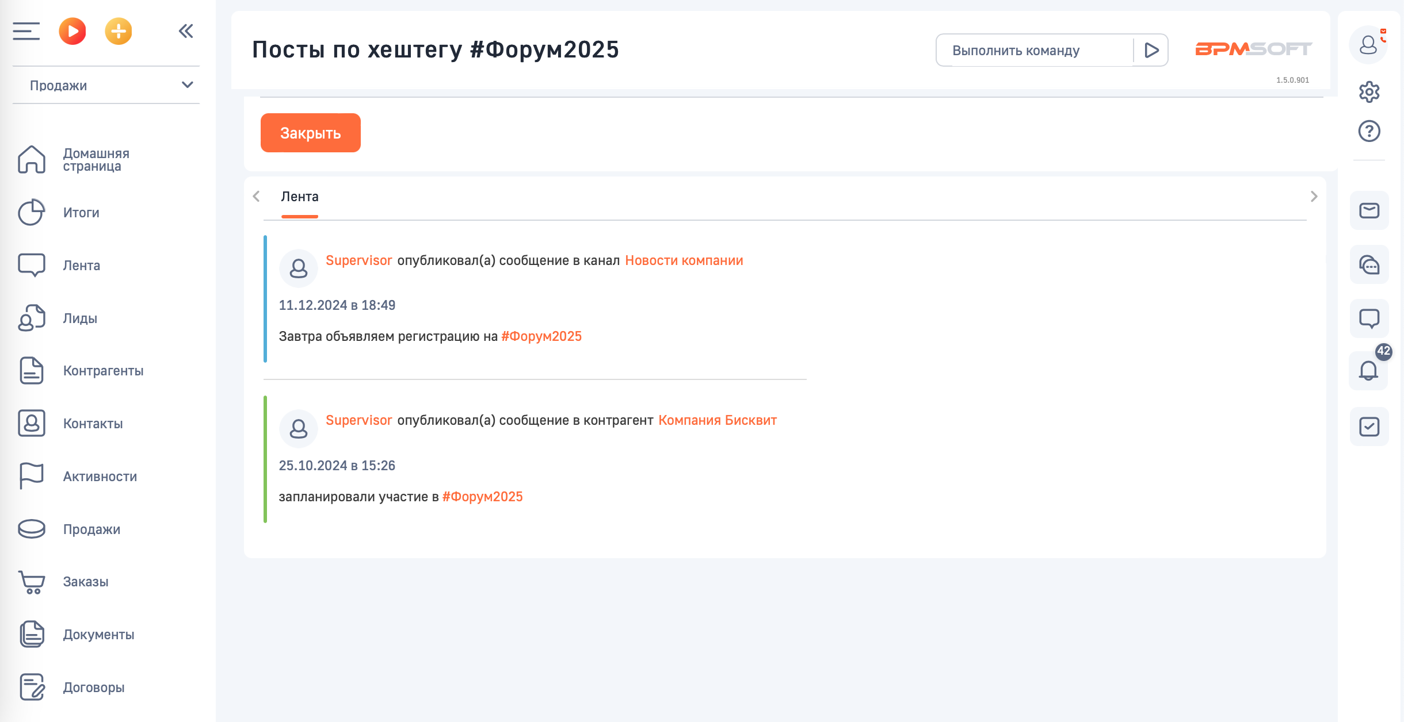Click the Итоги pie chart icon

click(x=32, y=212)
